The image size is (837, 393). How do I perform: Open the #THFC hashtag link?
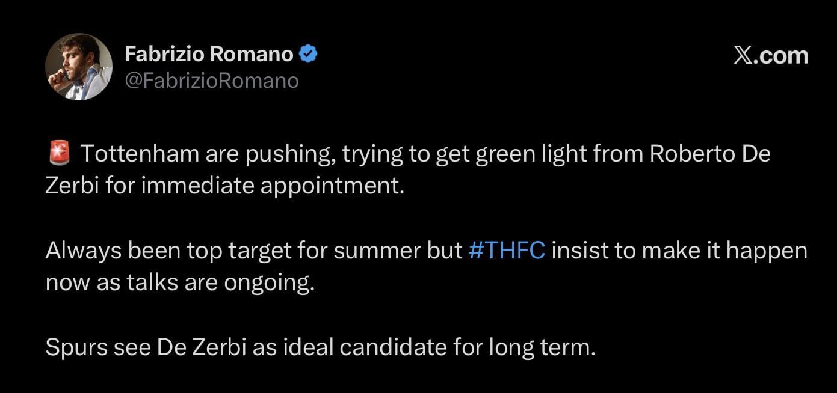507,251
